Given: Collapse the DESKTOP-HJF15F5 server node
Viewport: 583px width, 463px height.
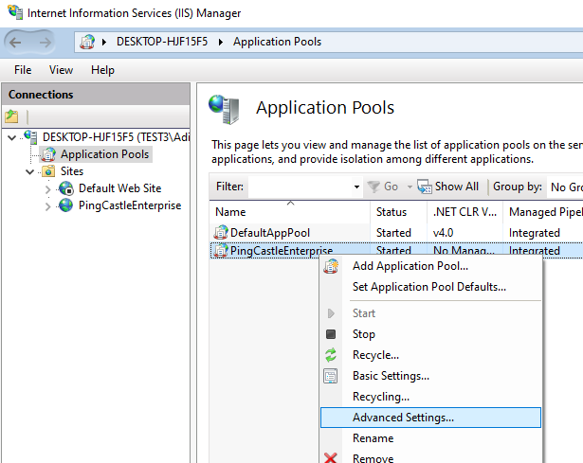Looking at the screenshot, I should (12, 137).
